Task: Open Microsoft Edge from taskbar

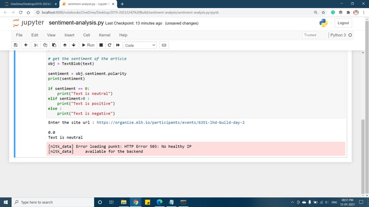Action: tap(159, 202)
